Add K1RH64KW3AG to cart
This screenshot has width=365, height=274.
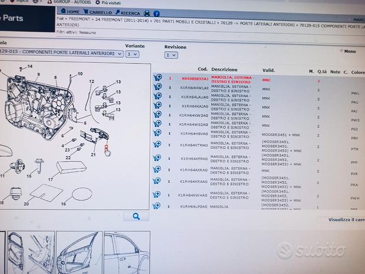158,114
